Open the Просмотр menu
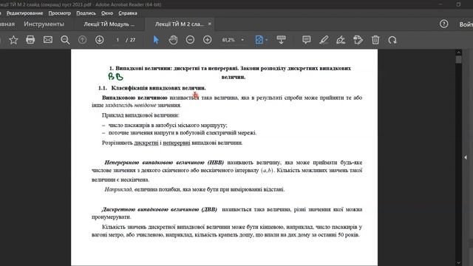The image size is (473, 266). coord(60,13)
